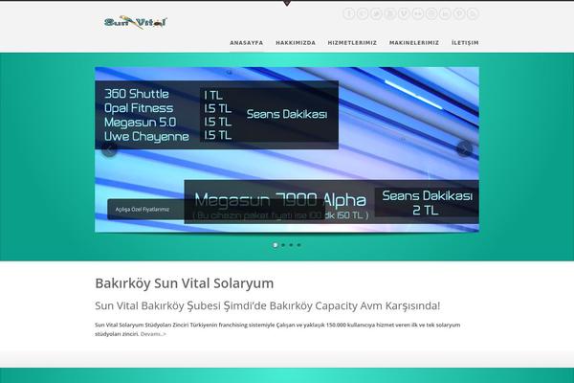Click the Sun Vital logo
Viewport: 574px width, 383px height.
pos(136,23)
